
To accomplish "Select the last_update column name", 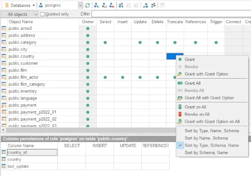I will [x=18, y=166].
